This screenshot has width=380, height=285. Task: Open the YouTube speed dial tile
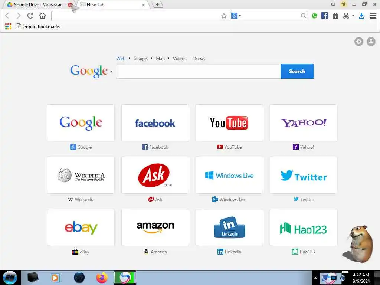[229, 123]
